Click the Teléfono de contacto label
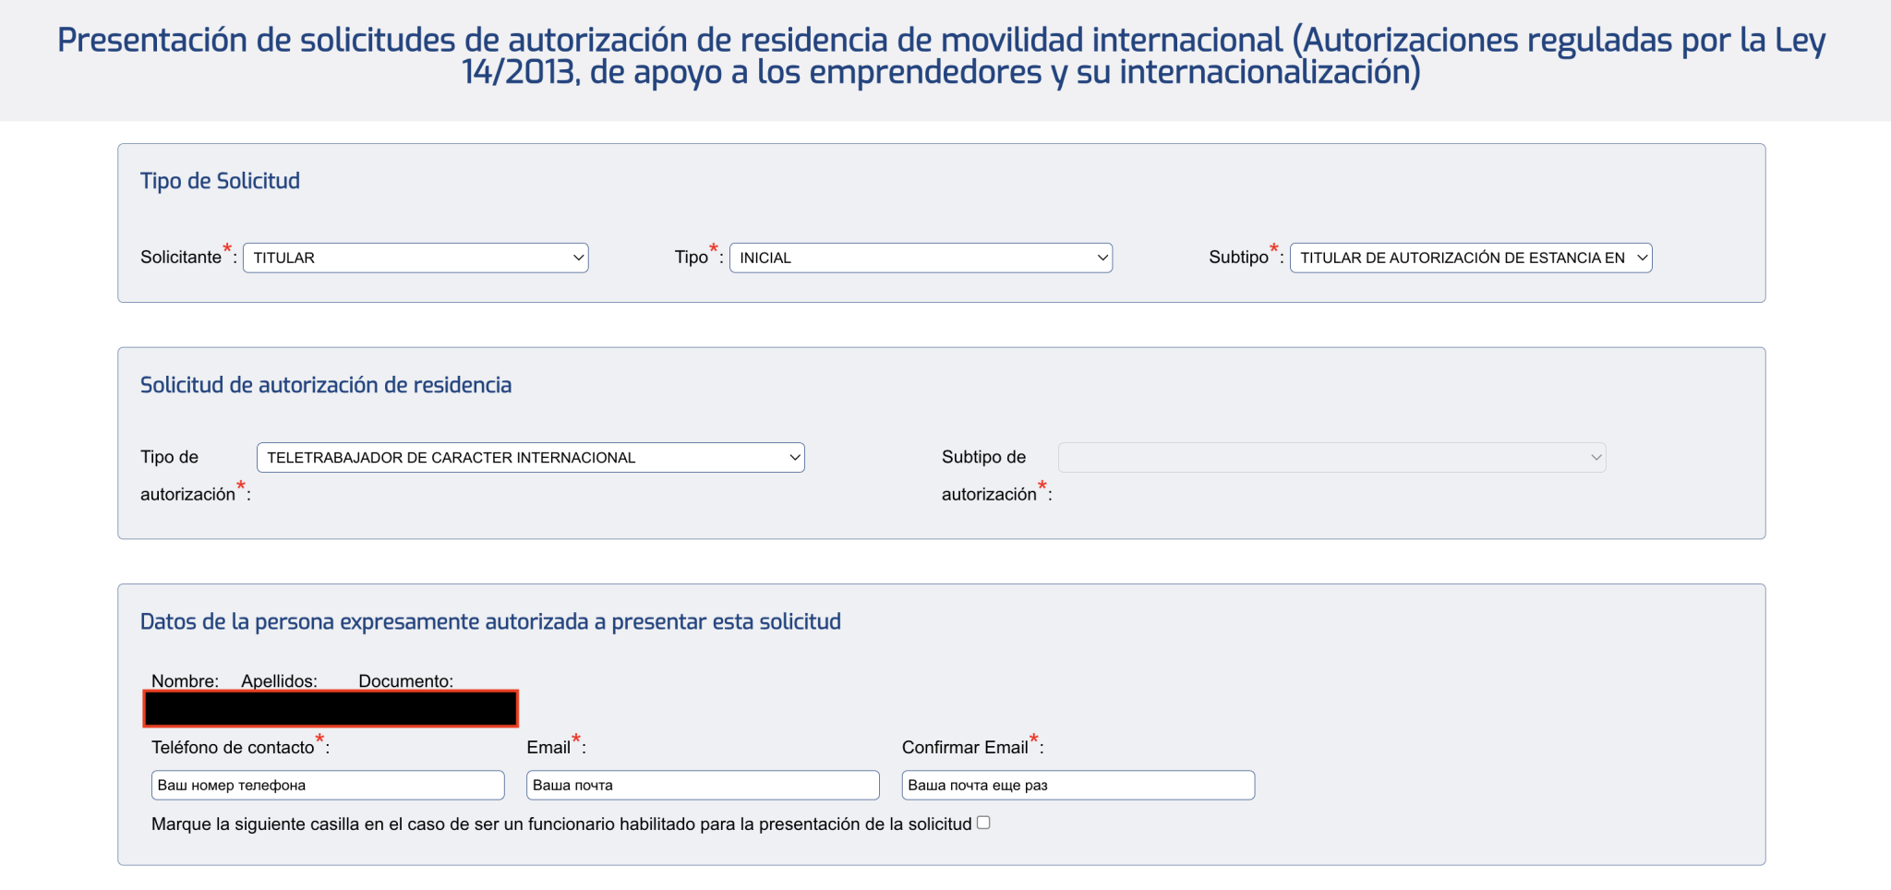 pyautogui.click(x=233, y=748)
